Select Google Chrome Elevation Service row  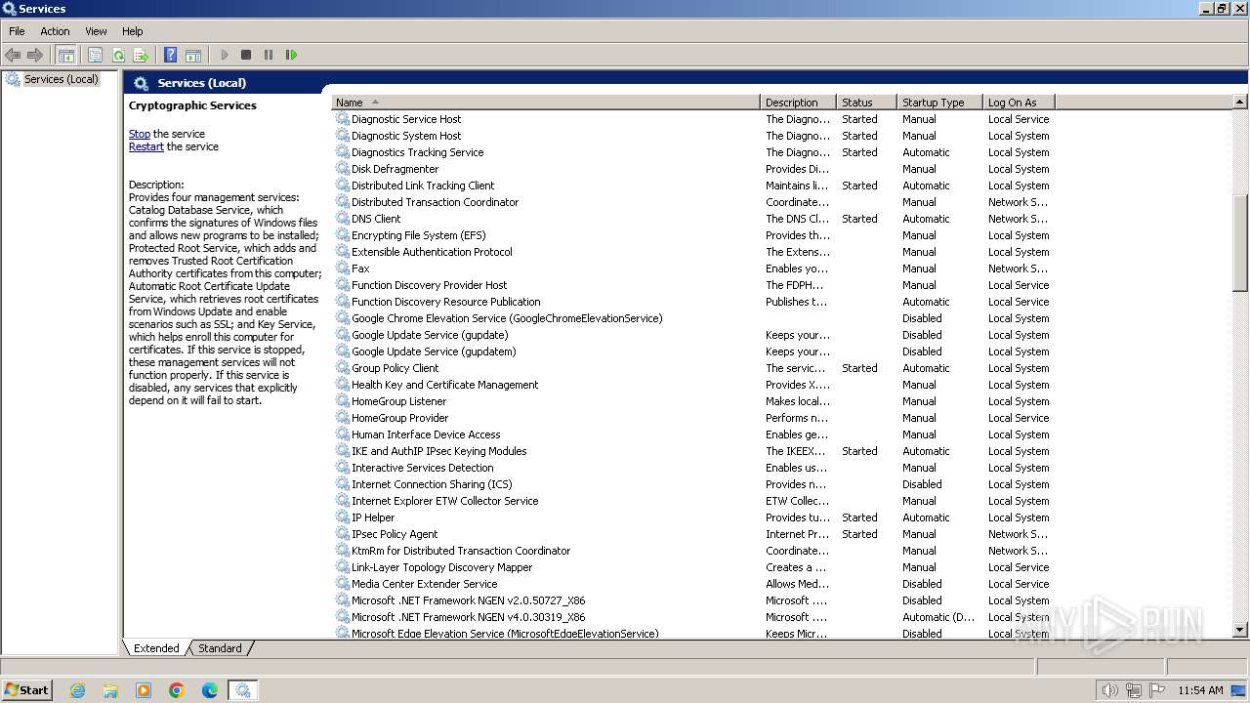693,318
